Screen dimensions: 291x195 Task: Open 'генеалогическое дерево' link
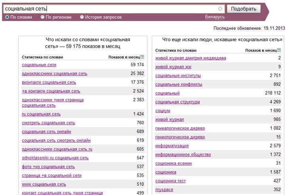tap(180, 128)
